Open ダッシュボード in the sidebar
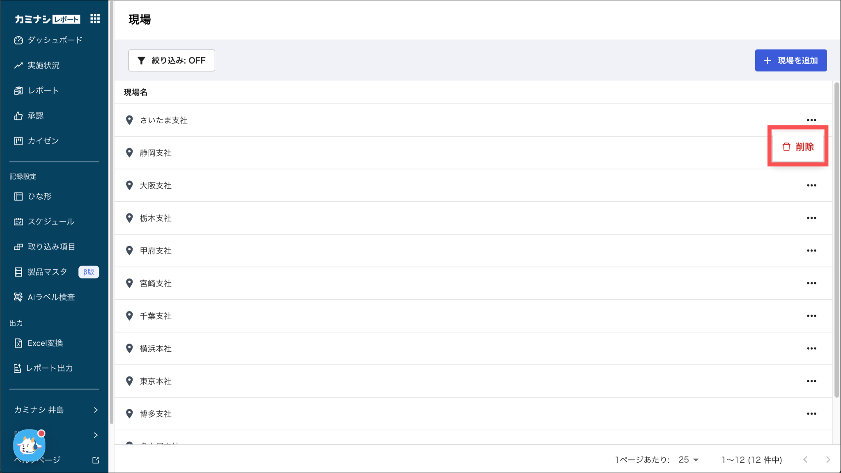Image resolution: width=841 pixels, height=473 pixels. click(55, 40)
